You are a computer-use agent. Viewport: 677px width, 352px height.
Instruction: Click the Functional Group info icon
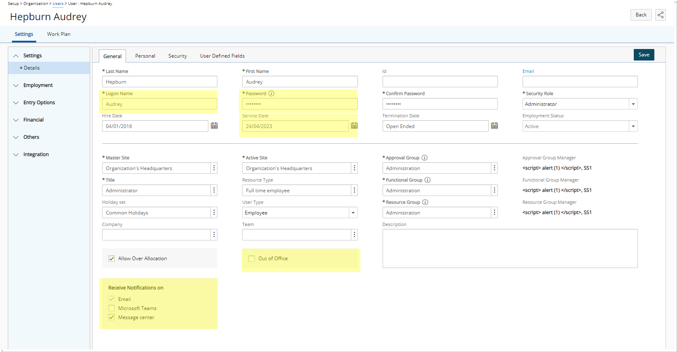point(427,180)
